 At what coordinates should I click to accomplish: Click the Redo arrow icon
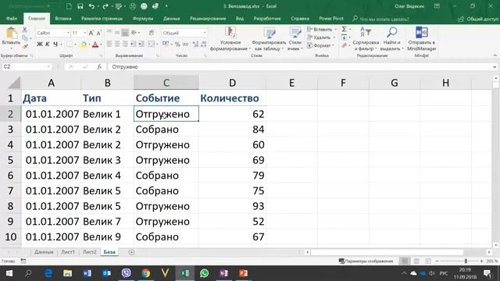click(x=105, y=6)
